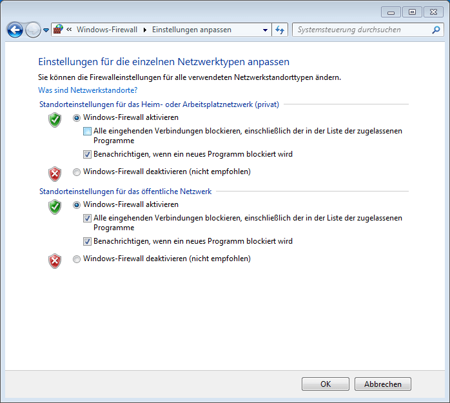
Task: Click the private network section header text
Action: [x=159, y=104]
